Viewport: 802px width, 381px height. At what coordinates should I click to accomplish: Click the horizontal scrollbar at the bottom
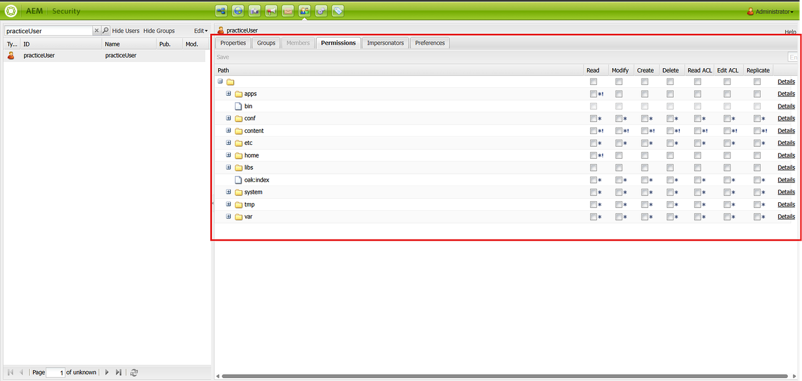[505, 376]
